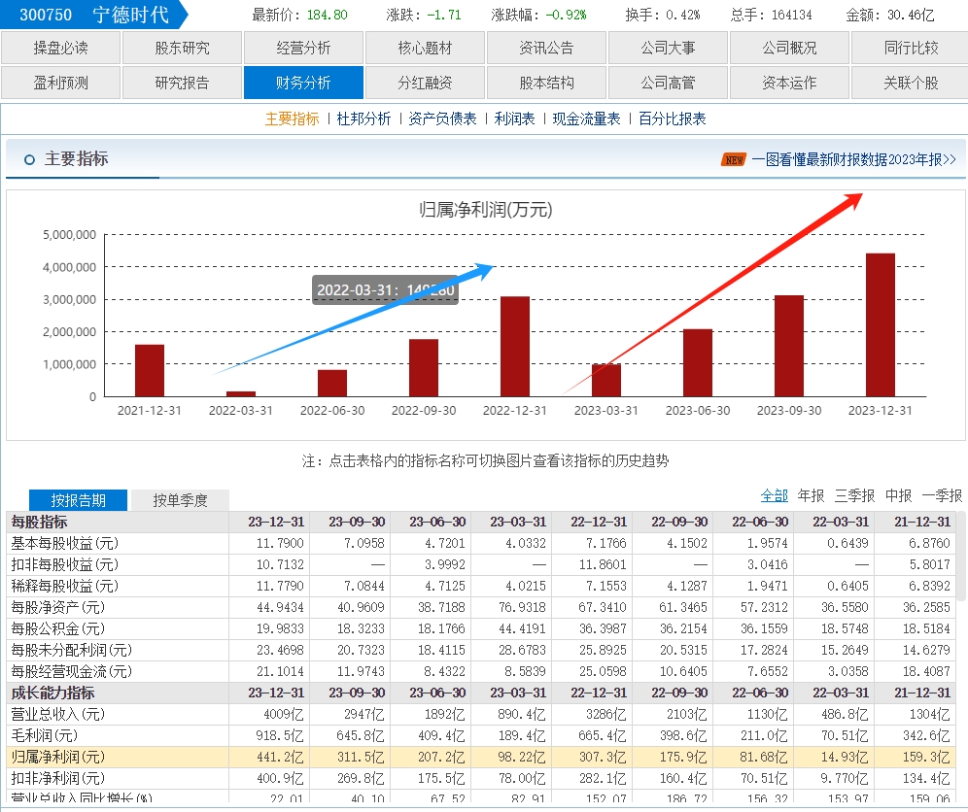Show chart for 每股经营现金流(元)
The width and height of the screenshot is (968, 812).
72,671
